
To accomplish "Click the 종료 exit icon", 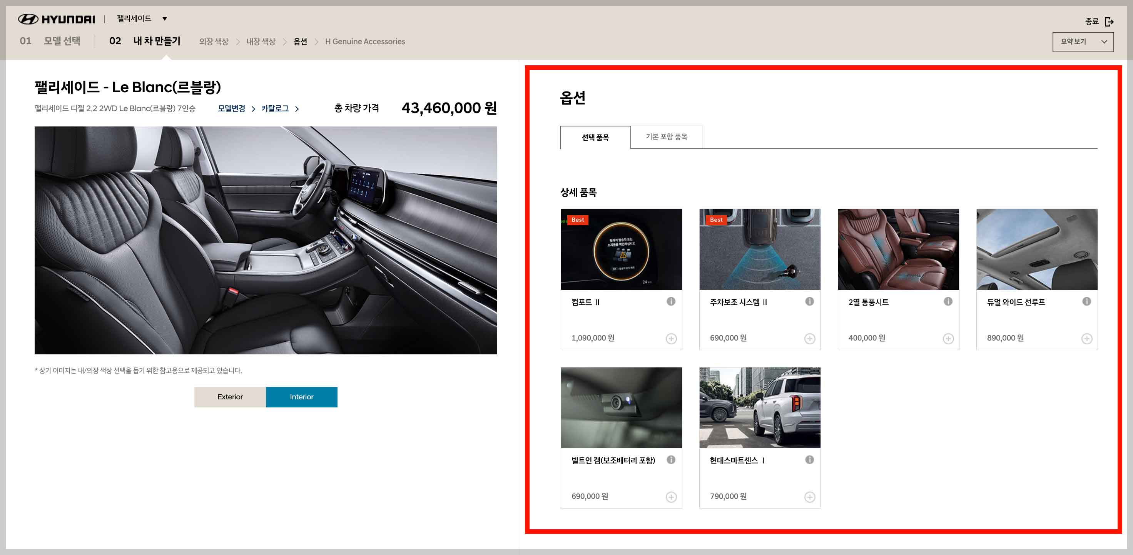I will tap(1109, 22).
